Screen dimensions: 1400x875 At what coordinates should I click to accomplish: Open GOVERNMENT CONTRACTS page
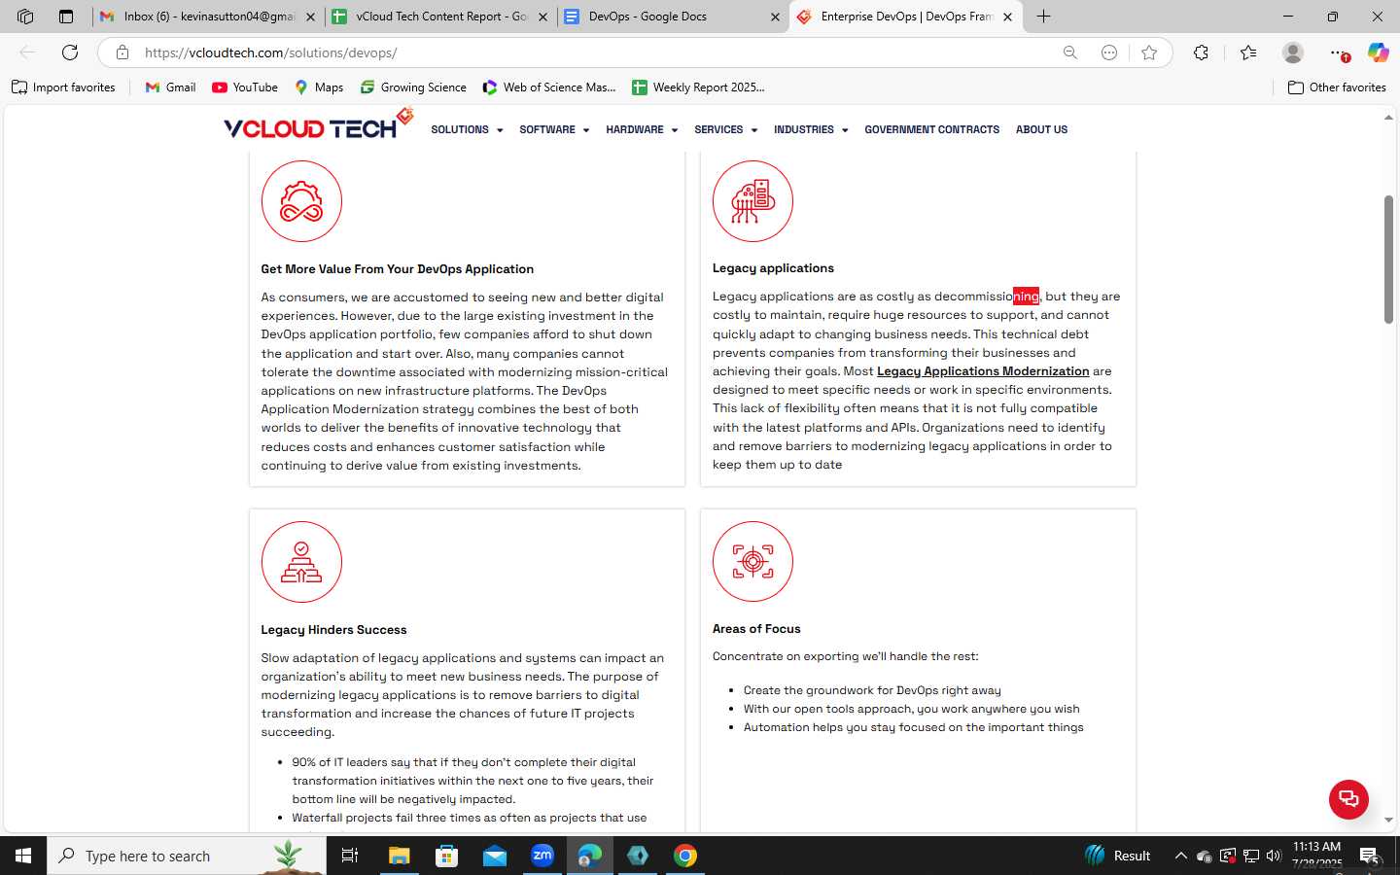click(x=931, y=129)
